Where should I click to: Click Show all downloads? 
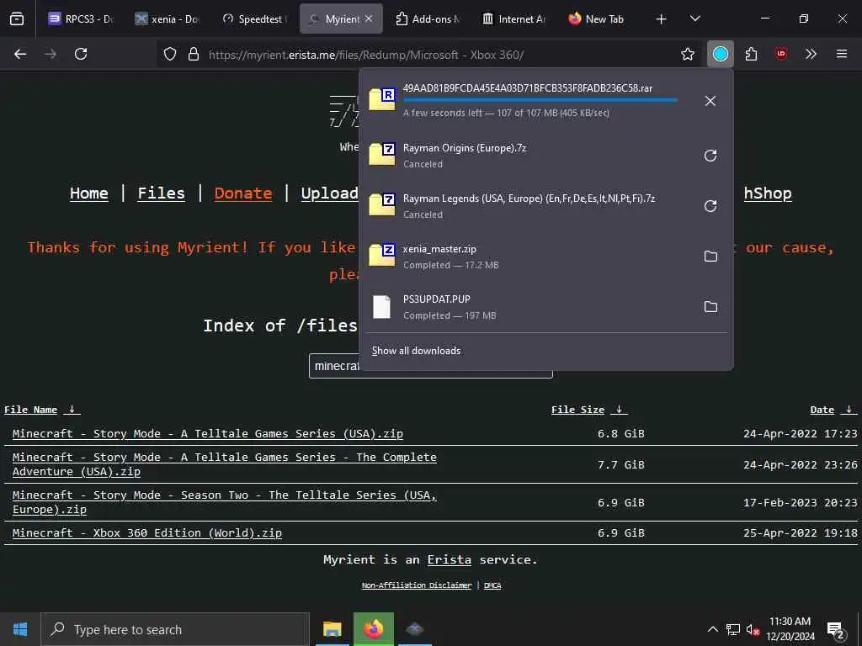click(416, 351)
